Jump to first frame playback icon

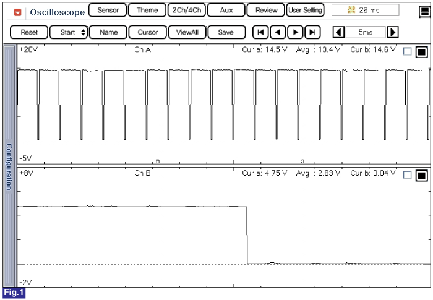coord(260,32)
